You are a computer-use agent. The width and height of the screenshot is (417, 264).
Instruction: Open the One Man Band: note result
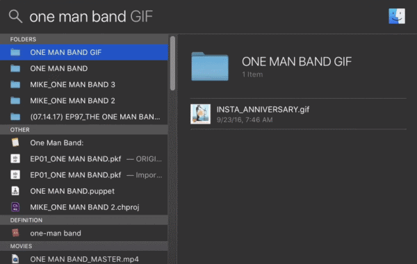(x=84, y=142)
